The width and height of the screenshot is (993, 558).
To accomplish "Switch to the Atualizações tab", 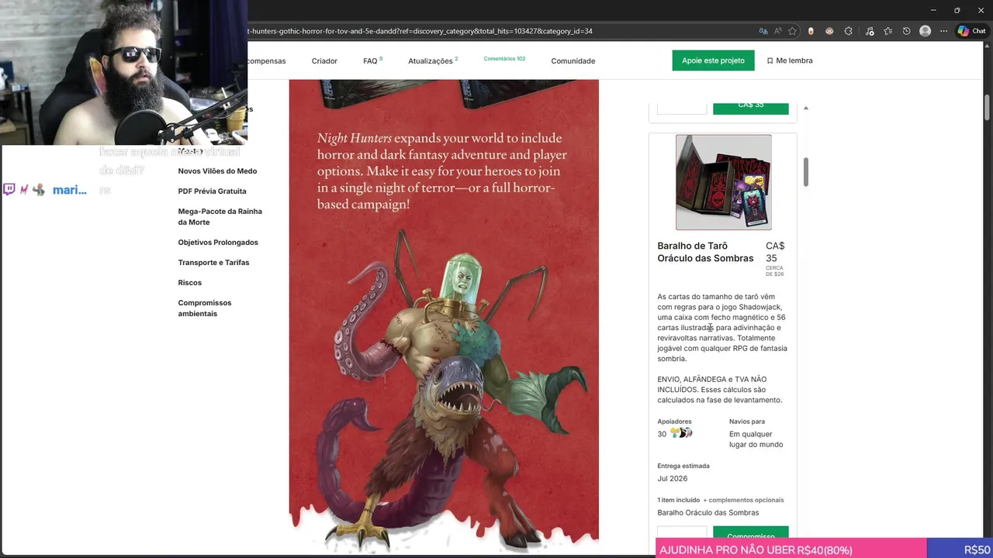I will (x=433, y=60).
